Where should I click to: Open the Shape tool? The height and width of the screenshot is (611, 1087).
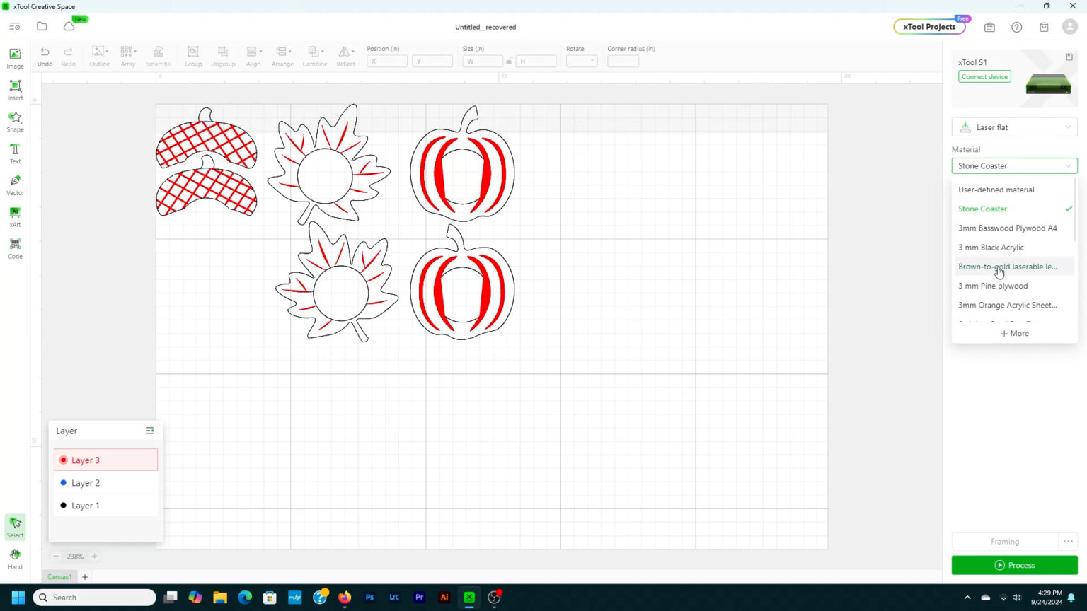(x=15, y=121)
